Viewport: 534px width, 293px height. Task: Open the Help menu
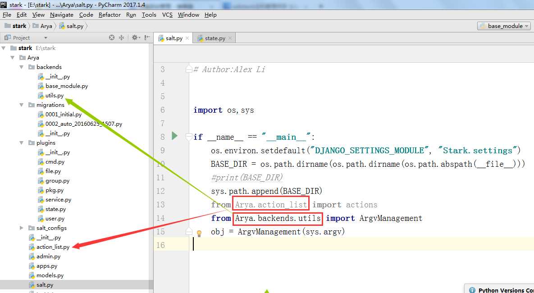(210, 14)
